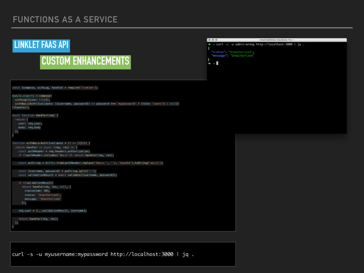Click the req.user = {...validationResult, username} line
Viewport: 364px width, 273px height.
point(53,211)
